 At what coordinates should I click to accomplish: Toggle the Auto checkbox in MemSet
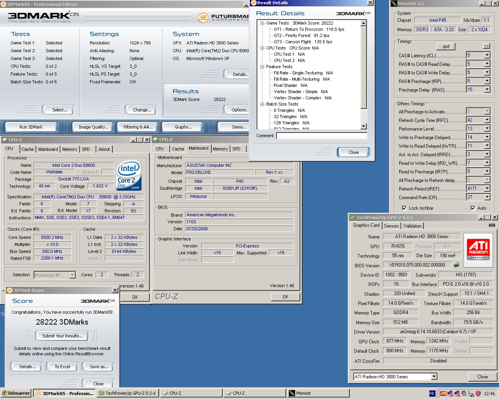click(x=473, y=208)
